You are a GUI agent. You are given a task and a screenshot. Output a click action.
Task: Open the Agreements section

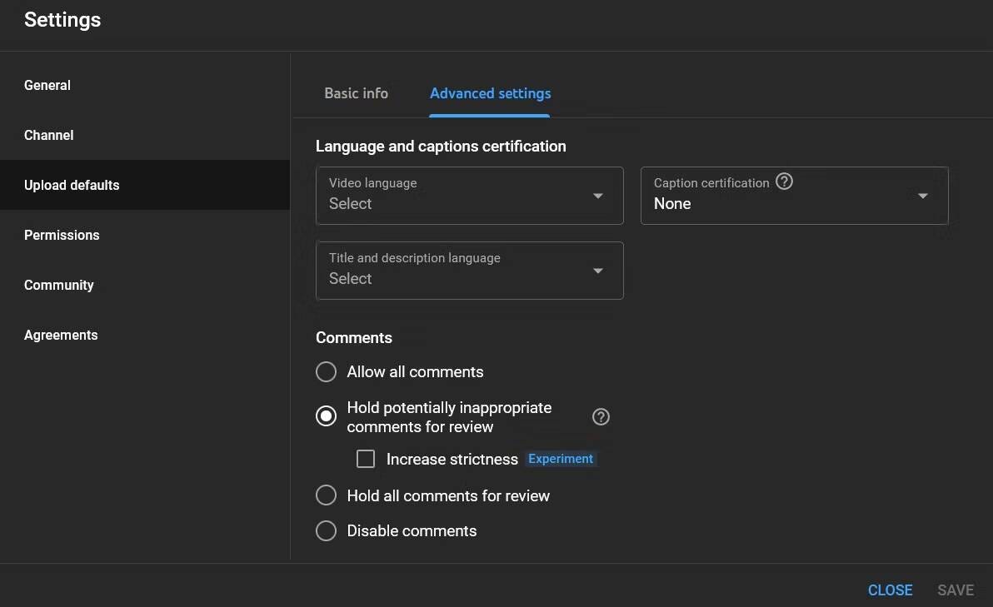click(61, 335)
